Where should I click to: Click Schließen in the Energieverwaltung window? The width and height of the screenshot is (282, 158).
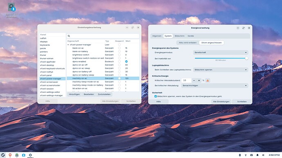242,101
